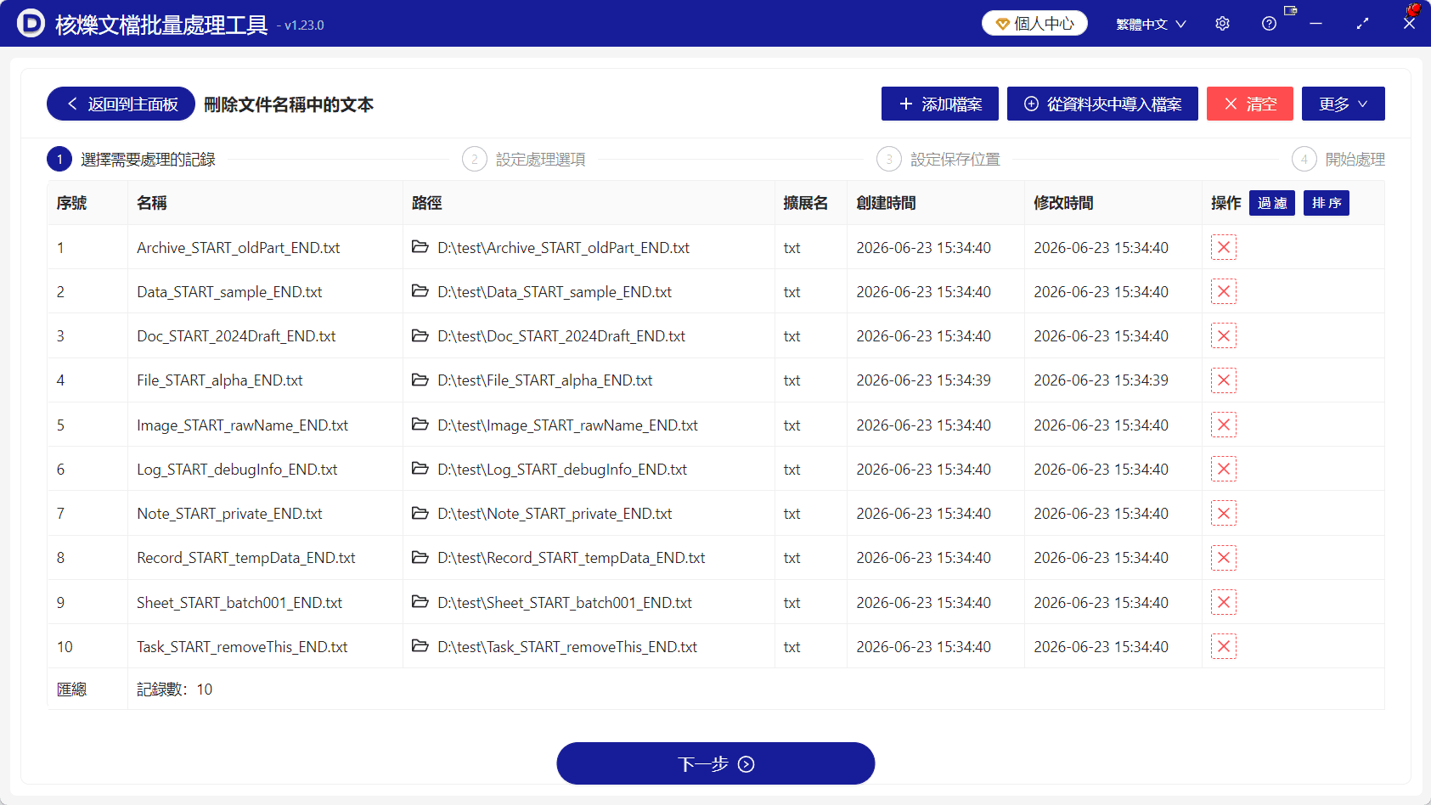Open the 繁體中文 language dropdown

1151,24
